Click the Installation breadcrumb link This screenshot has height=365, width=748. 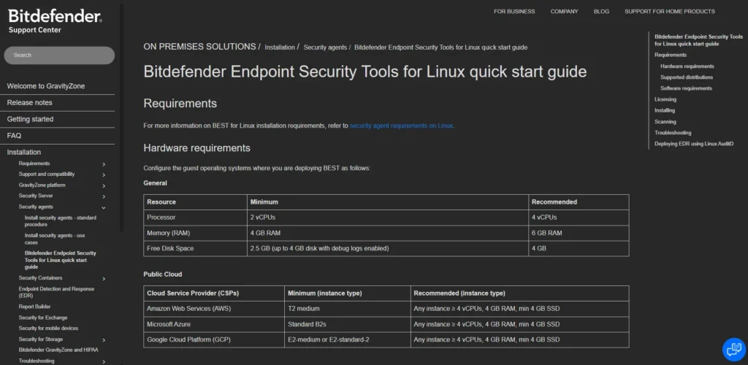[x=280, y=47]
